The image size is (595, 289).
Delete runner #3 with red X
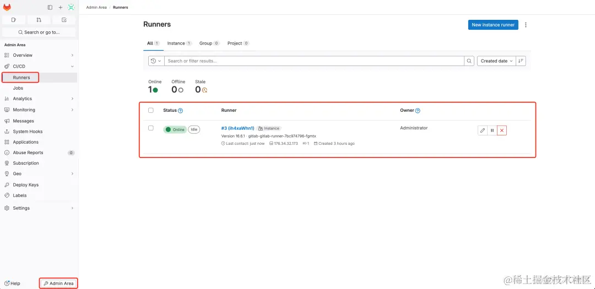(x=502, y=130)
